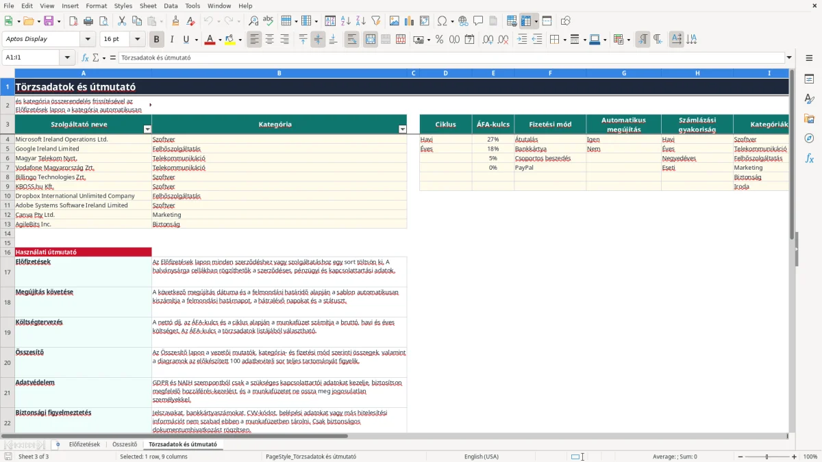Screen dimensions: 822x462
Task: Expand the Name Box dropdown
Action: pos(67,57)
